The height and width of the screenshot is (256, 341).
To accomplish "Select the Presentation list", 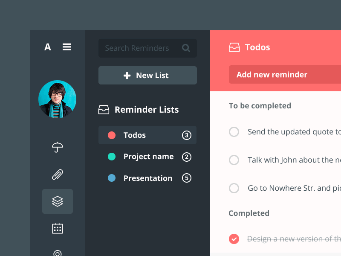I will pos(147,178).
